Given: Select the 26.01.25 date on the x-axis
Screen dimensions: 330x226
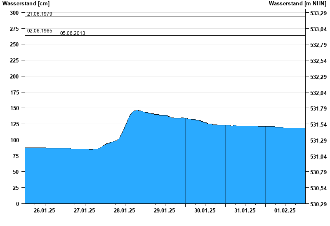Looking at the screenshot, I should pos(45,210).
